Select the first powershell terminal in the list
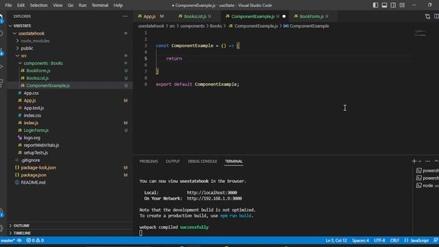The width and height of the screenshot is (439, 247). pos(427,171)
